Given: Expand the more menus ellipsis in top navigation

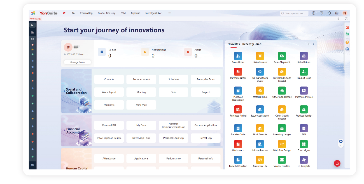Looking at the screenshot, I should click(x=169, y=13).
